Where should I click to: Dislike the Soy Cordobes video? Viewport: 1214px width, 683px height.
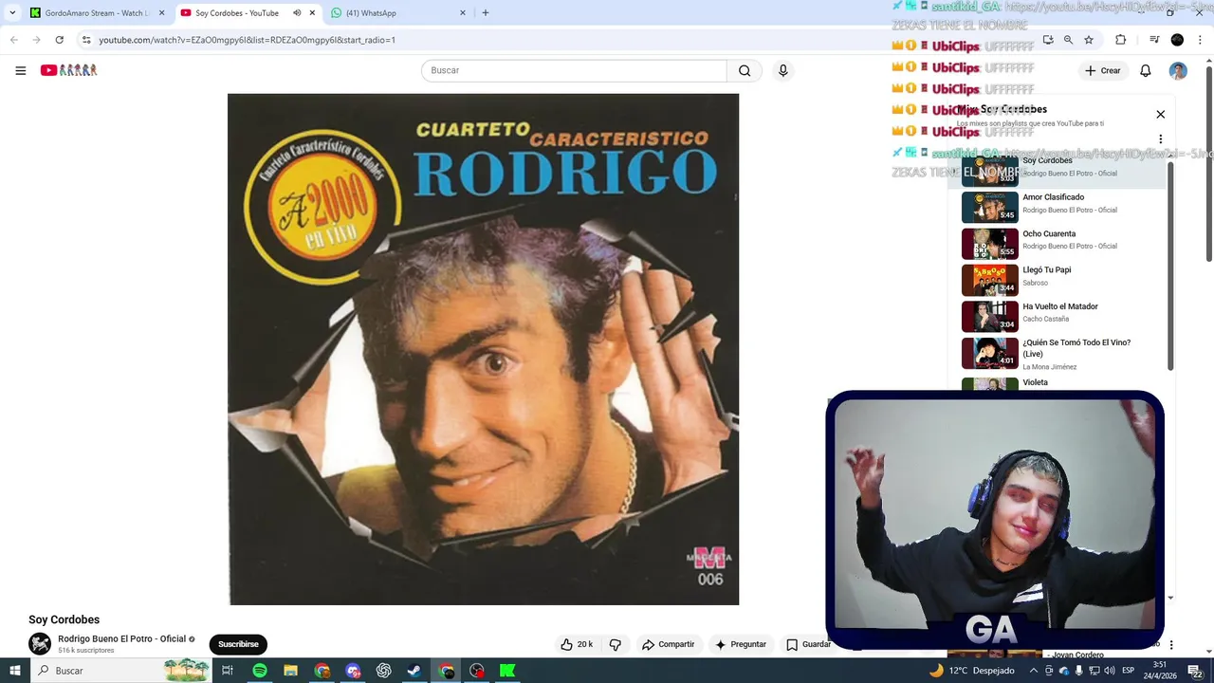click(615, 644)
